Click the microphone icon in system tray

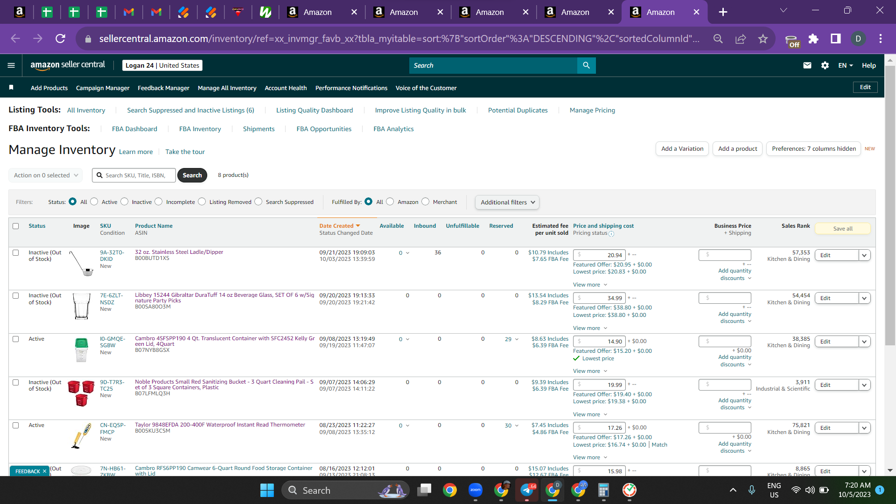click(752, 490)
